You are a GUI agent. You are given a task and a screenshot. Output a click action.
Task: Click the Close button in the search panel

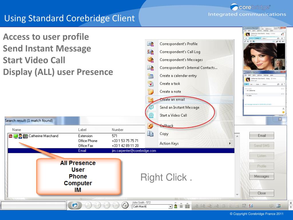262,193
